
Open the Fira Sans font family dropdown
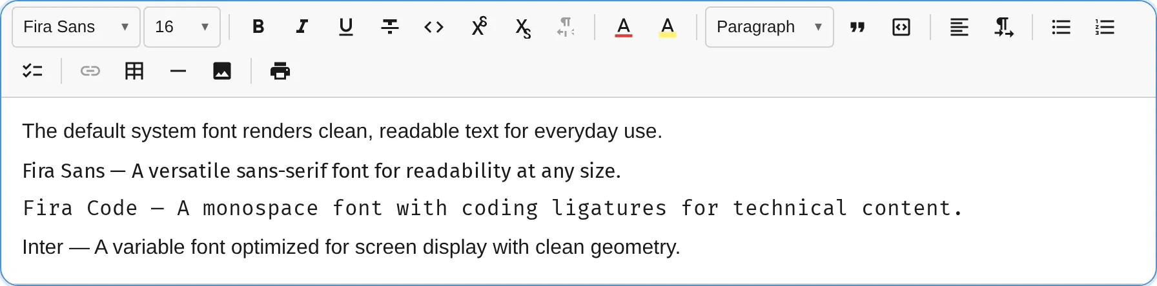coord(76,27)
